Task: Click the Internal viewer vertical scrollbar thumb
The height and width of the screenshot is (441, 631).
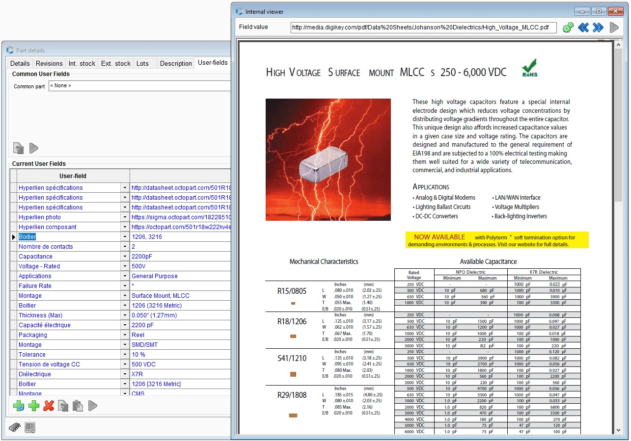Action: [x=618, y=126]
